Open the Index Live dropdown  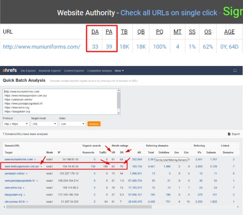coord(72,124)
